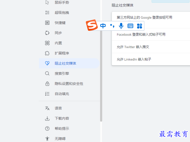Click the shortcut keys command icon
This screenshot has width=190, height=142.
pyautogui.click(x=47, y=23)
